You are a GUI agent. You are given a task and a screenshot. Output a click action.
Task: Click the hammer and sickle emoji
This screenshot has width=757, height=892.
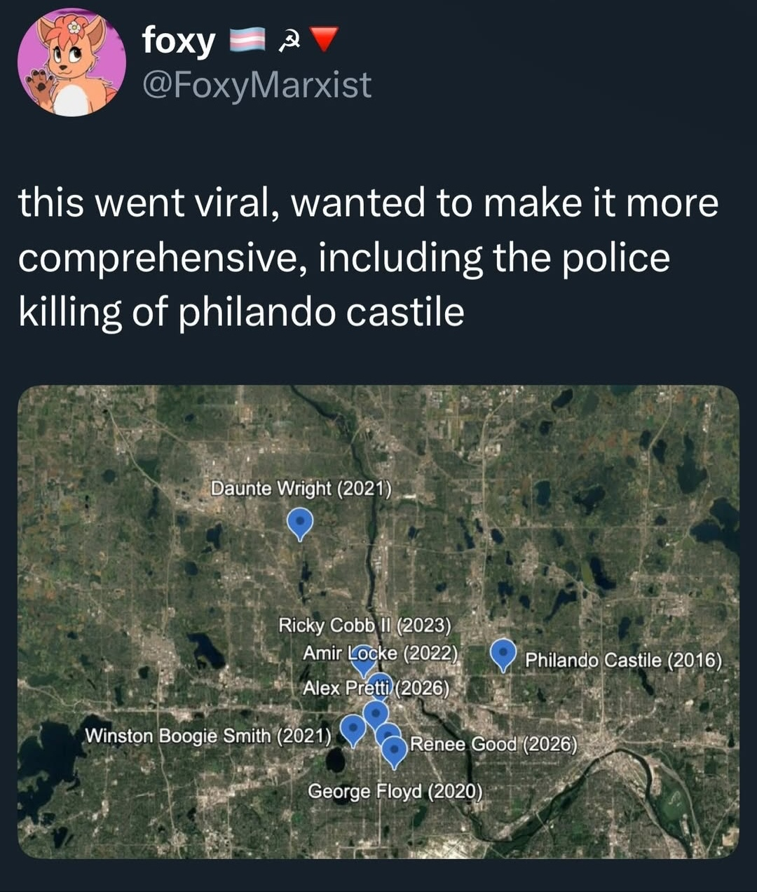[287, 42]
